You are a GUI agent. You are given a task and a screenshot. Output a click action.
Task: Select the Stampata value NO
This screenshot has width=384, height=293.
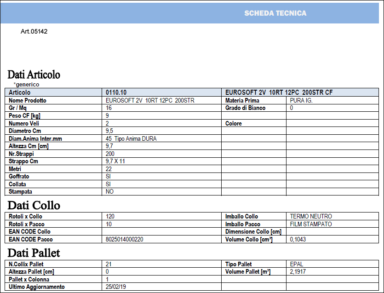click(109, 191)
